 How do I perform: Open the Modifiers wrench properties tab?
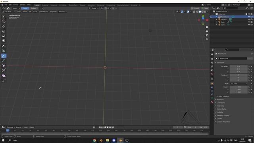pyautogui.click(x=212, y=87)
